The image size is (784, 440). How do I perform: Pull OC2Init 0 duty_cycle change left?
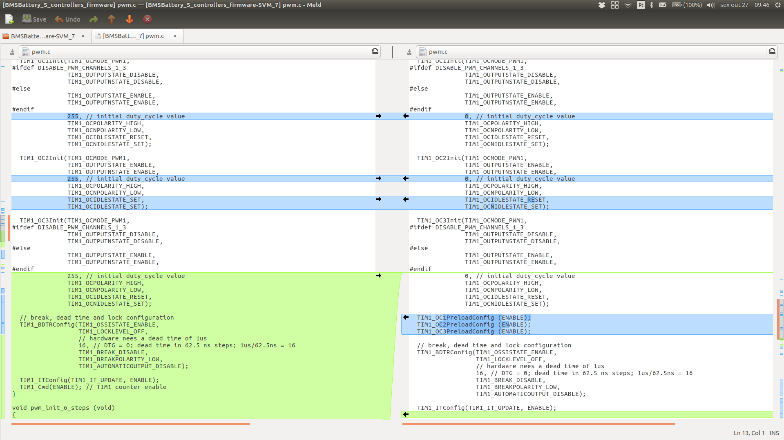click(x=406, y=179)
